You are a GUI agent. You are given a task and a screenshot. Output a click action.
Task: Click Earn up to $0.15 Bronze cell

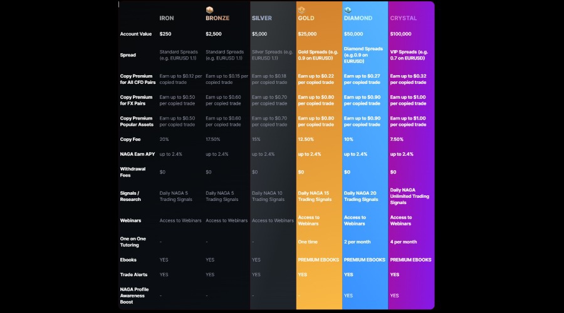coord(227,79)
